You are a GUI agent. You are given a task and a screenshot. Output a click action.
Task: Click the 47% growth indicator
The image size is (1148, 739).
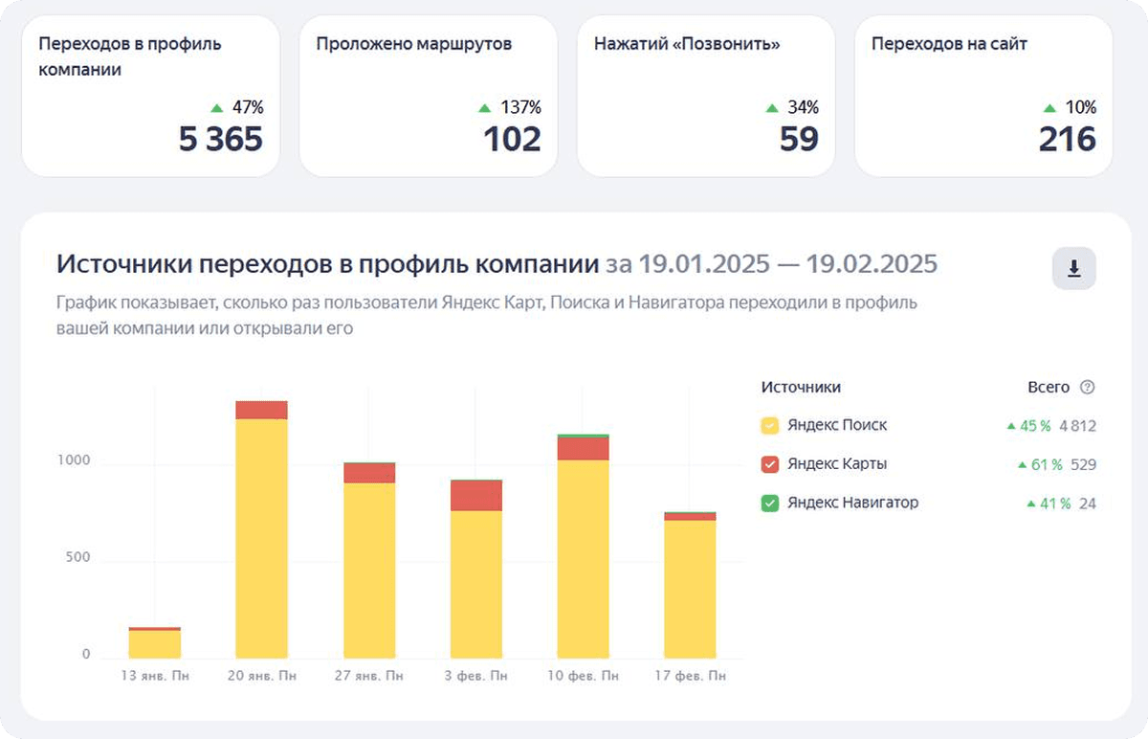pyautogui.click(x=237, y=107)
